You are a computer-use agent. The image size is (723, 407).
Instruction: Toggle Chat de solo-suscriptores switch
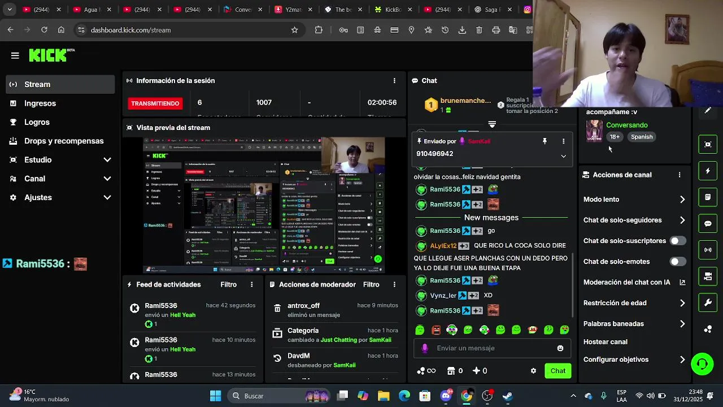[x=678, y=241]
